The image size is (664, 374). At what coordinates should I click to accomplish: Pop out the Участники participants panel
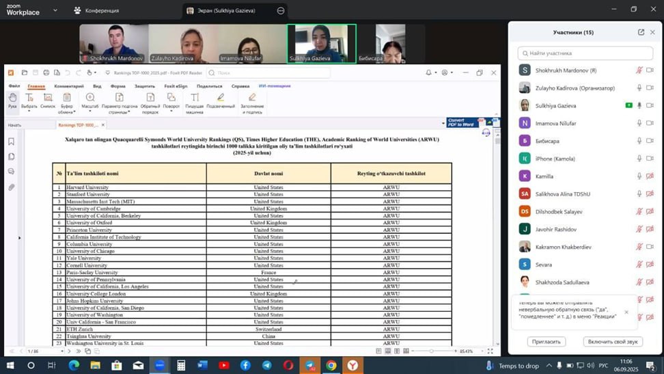[641, 32]
